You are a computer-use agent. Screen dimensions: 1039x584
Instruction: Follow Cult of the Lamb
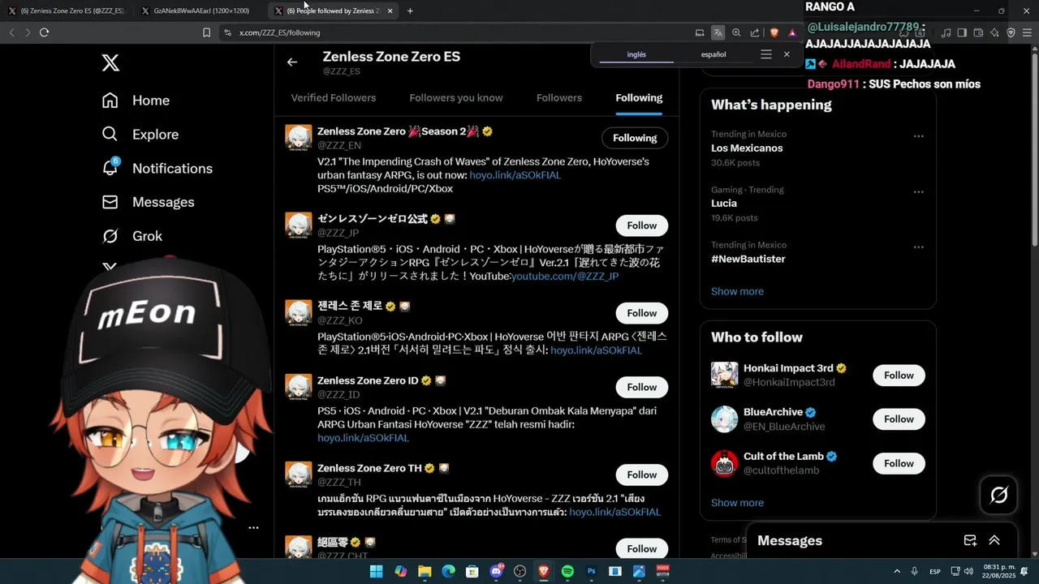(x=899, y=463)
